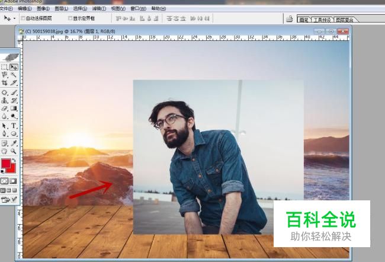The image size is (385, 262).
Task: Open the 选择(S) menu
Action: point(80,9)
